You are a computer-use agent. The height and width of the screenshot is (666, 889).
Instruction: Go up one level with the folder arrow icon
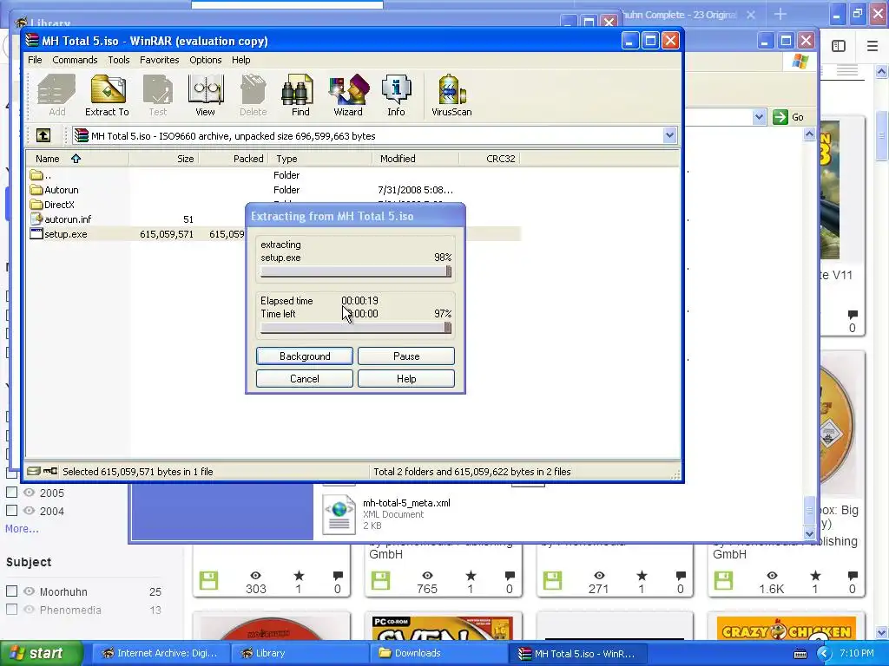click(43, 135)
